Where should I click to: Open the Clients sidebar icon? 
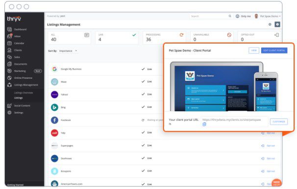pyautogui.click(x=9, y=50)
